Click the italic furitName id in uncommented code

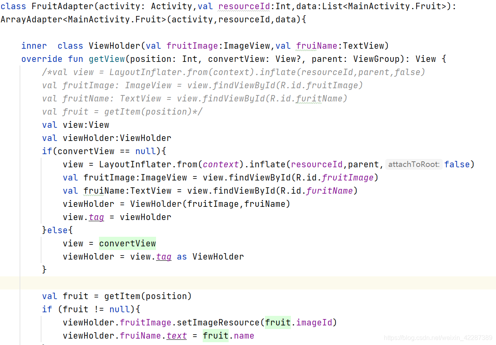(330, 191)
